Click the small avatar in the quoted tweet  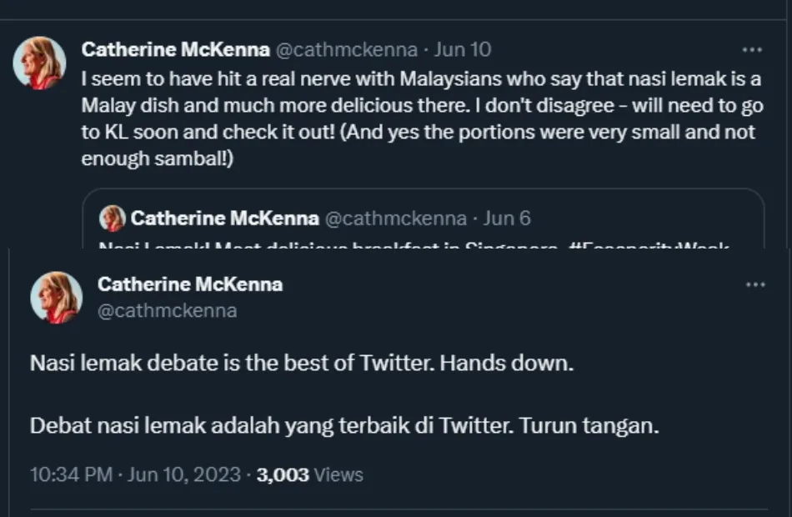pos(113,219)
